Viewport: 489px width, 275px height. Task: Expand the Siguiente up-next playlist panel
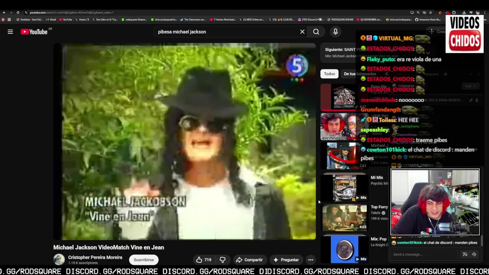[428, 53]
